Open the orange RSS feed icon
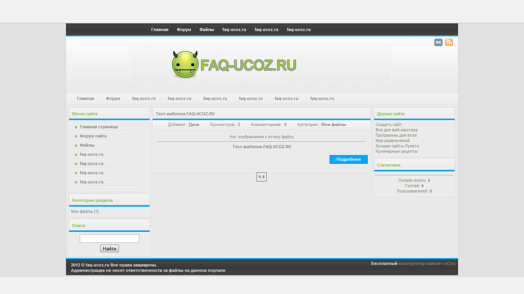Screen dimensions: 524x294 (x=449, y=42)
